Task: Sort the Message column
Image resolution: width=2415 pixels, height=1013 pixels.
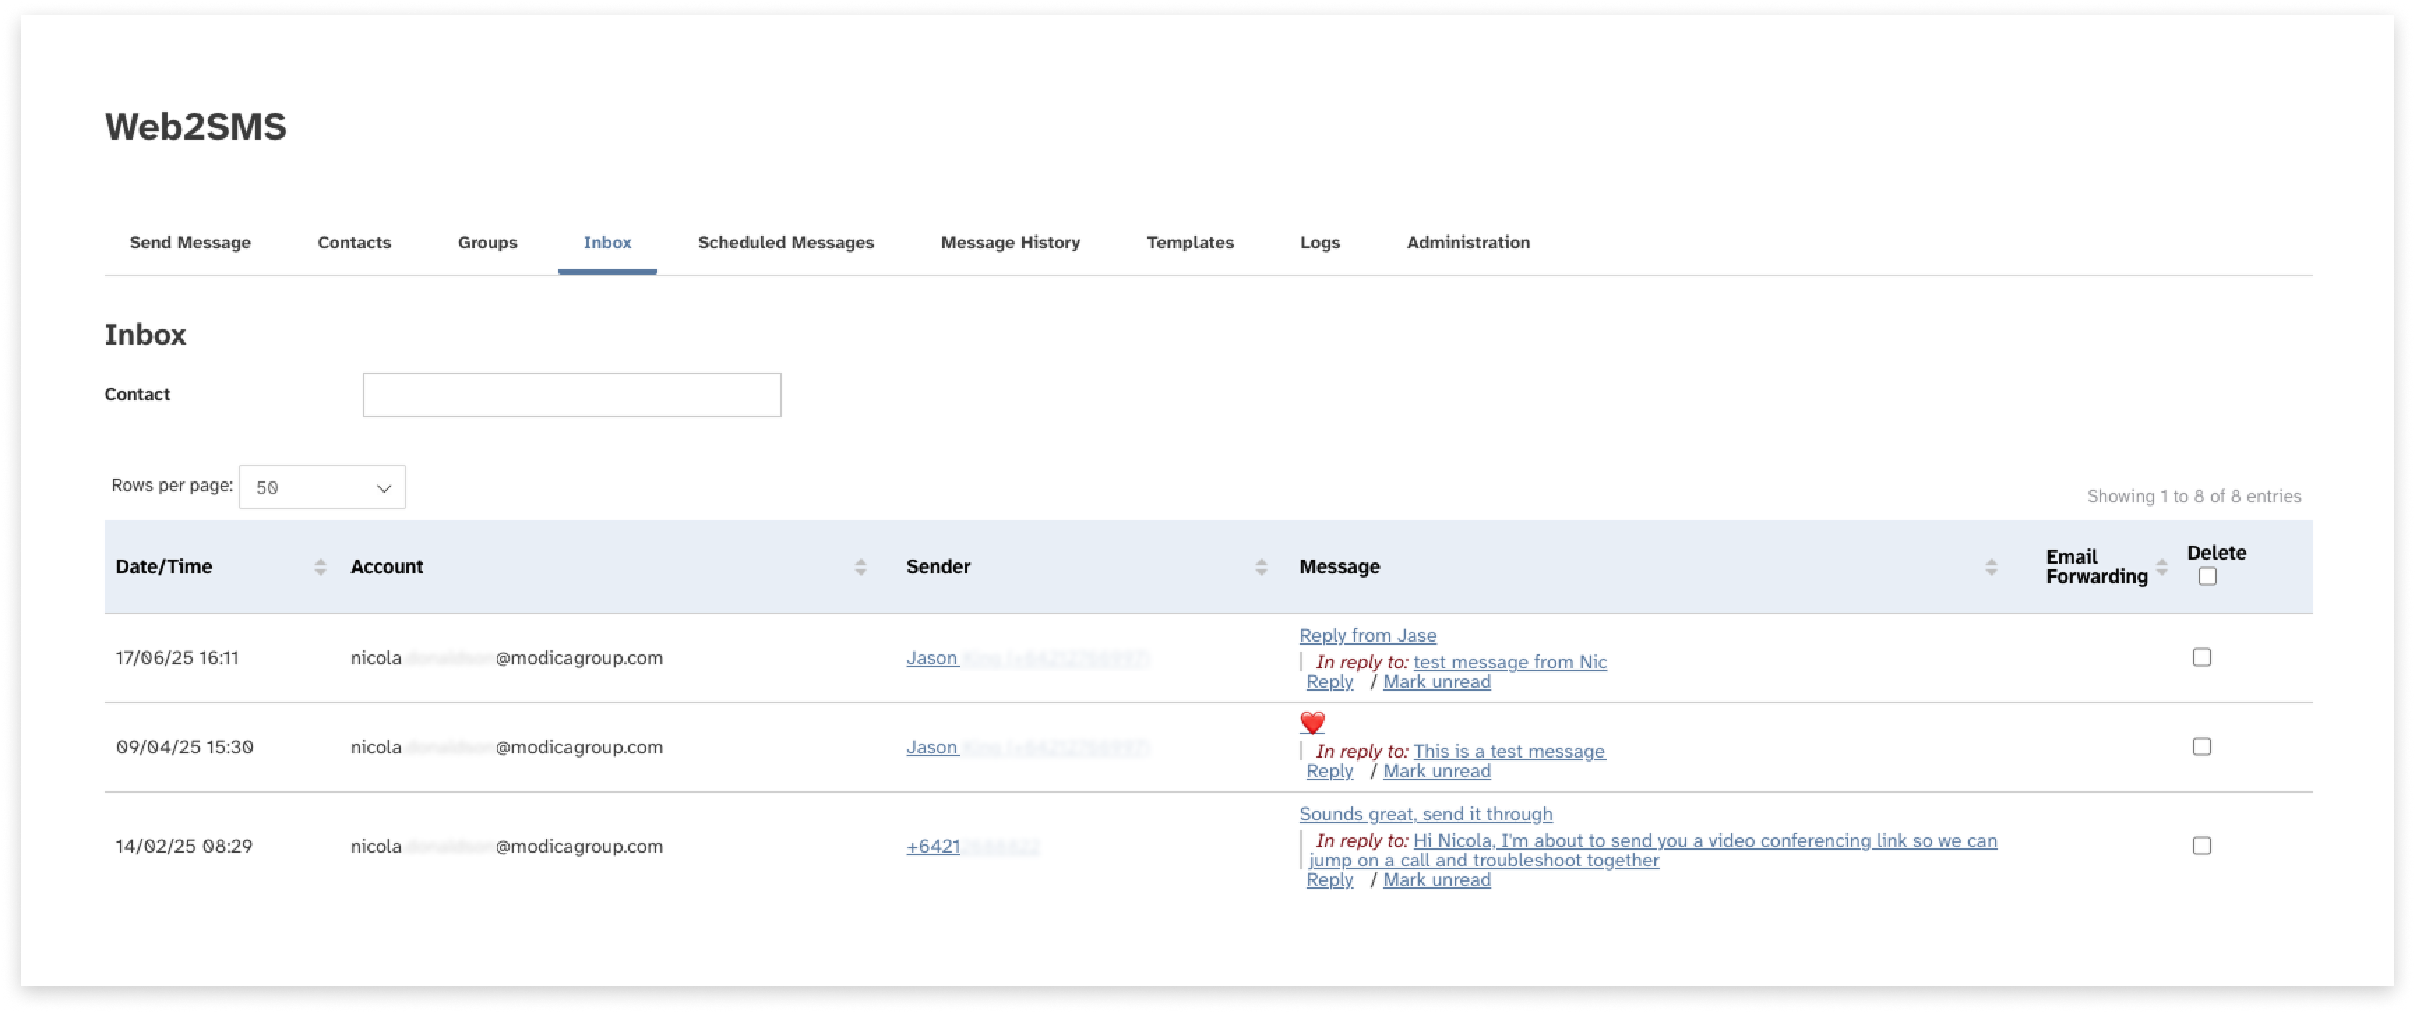Action: (1991, 566)
